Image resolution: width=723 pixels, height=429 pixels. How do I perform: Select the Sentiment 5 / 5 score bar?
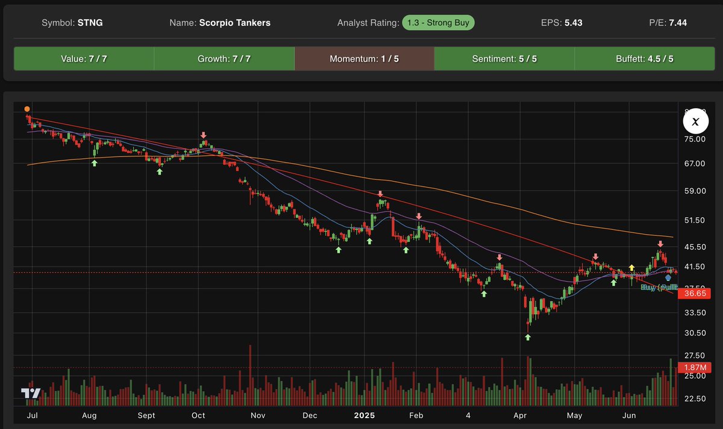click(504, 59)
